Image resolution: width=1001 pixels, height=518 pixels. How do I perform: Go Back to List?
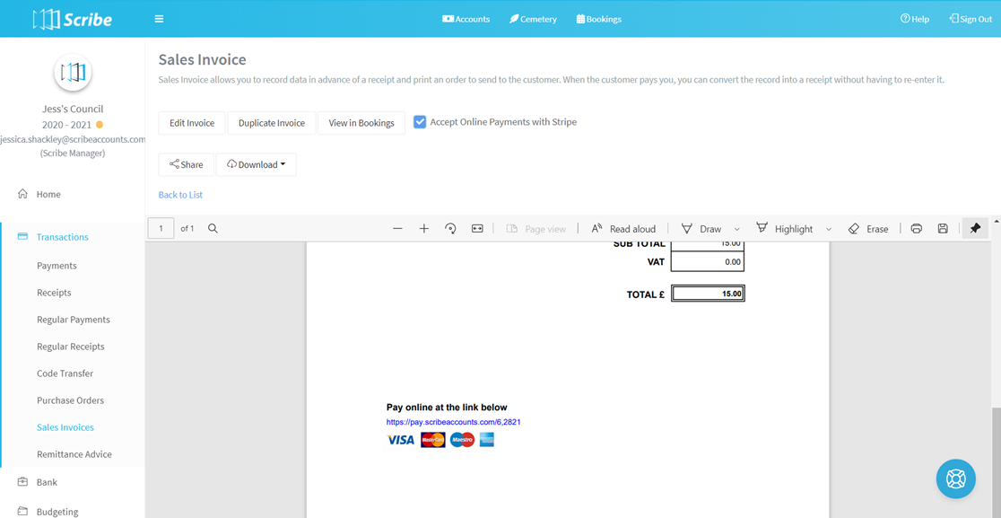tap(180, 195)
